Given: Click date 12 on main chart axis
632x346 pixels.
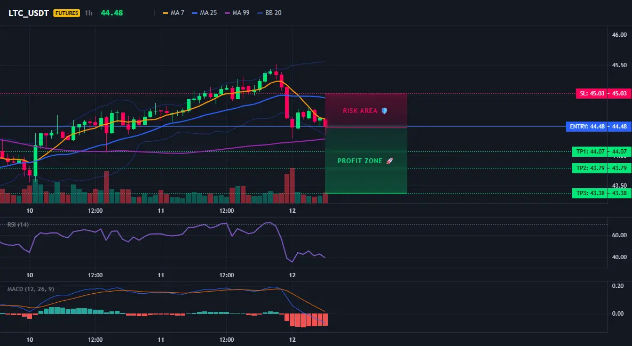Looking at the screenshot, I should (x=292, y=211).
